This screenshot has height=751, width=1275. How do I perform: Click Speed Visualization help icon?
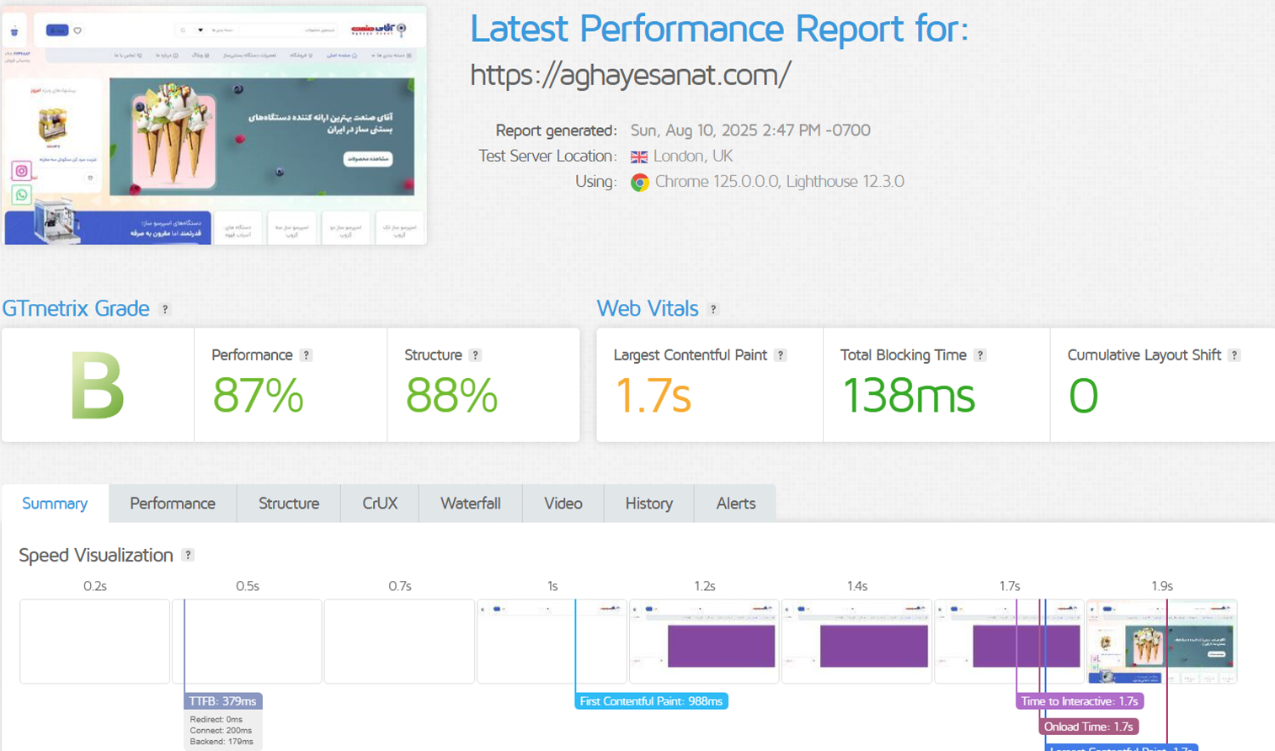point(188,556)
